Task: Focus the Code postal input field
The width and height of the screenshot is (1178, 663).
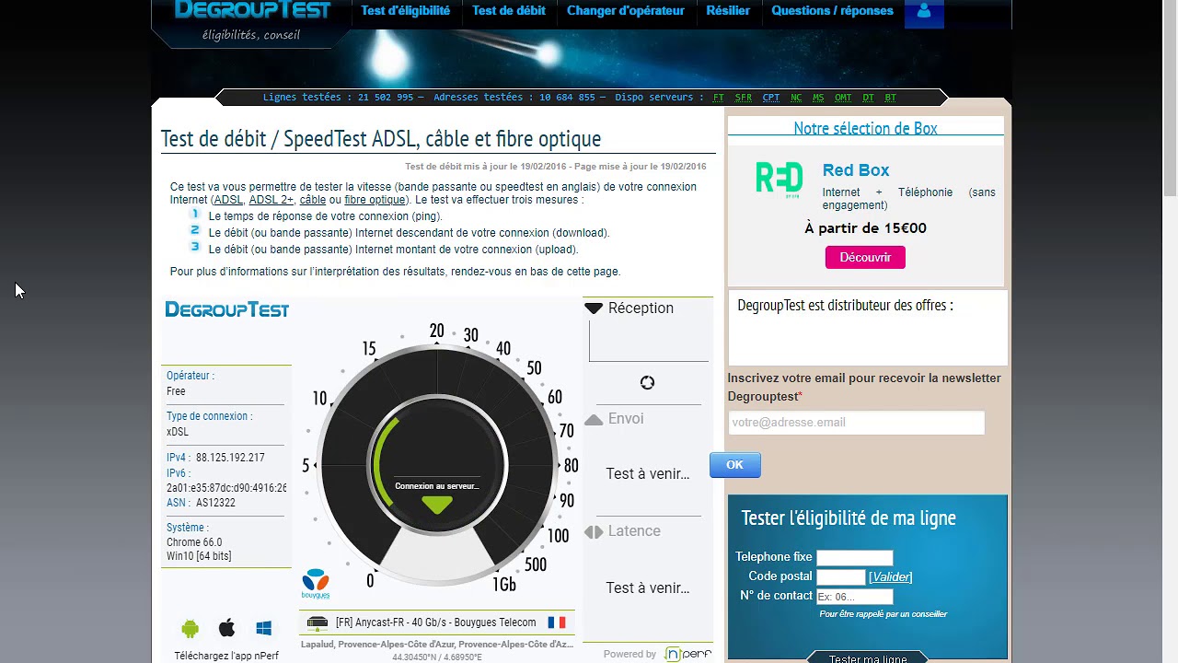Action: click(x=841, y=577)
